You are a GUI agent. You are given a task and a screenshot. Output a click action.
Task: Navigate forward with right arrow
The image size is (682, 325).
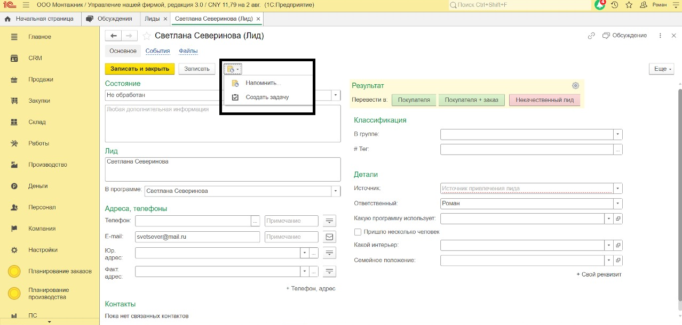[x=129, y=36]
